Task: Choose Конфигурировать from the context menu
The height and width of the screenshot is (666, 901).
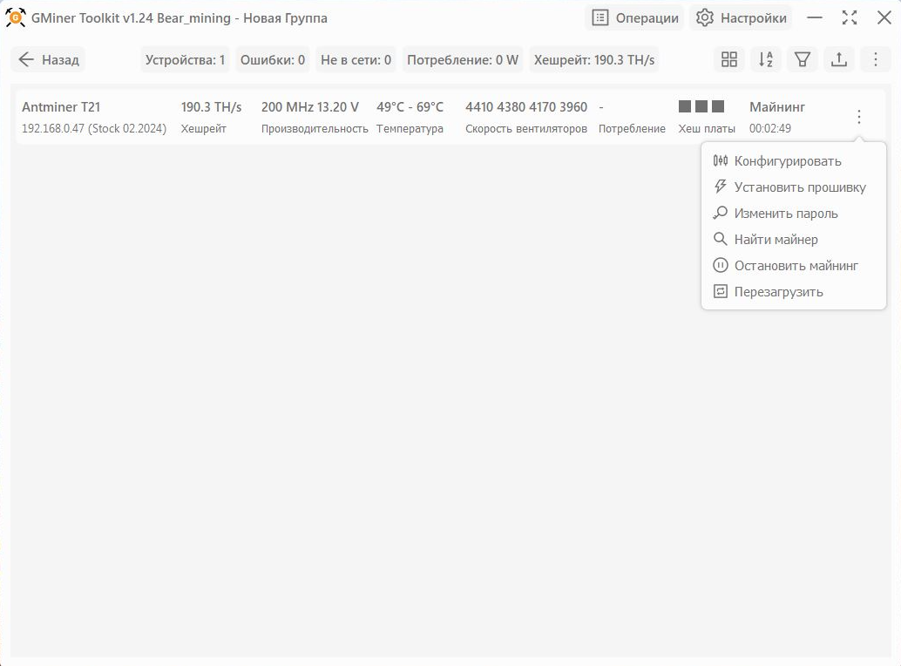Action: click(794, 161)
